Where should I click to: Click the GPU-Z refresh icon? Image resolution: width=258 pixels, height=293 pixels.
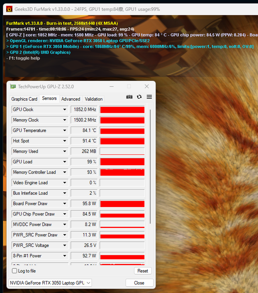pos(139,97)
